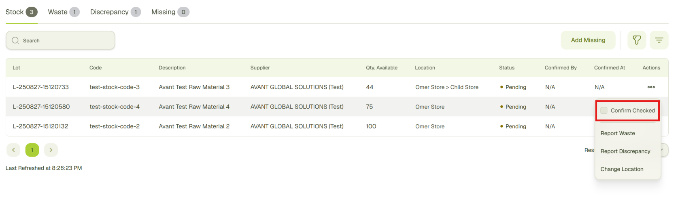The image size is (680, 216).
Task: Switch to the Waste tab
Action: pos(63,12)
